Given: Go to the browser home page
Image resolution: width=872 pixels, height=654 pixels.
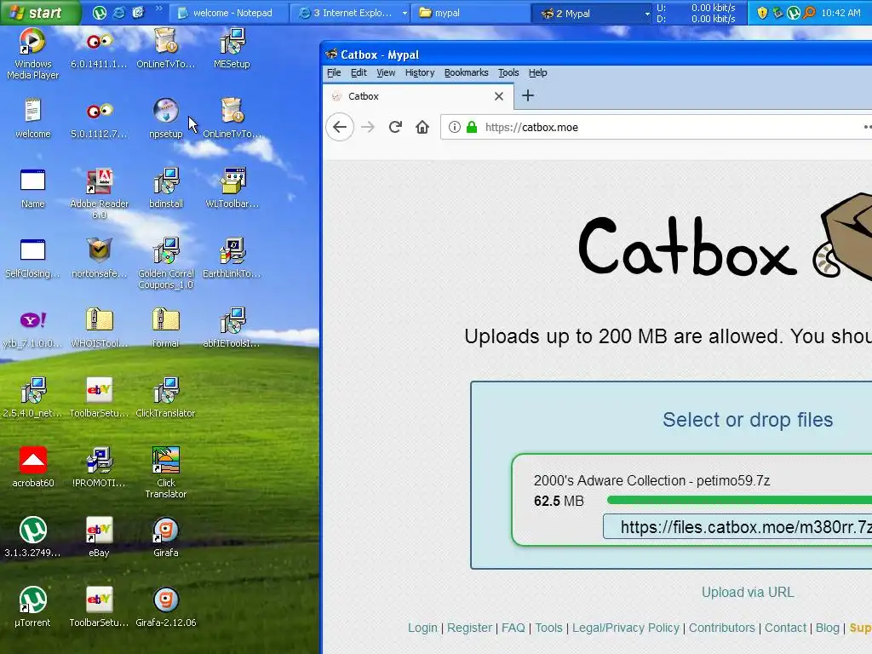Looking at the screenshot, I should pyautogui.click(x=422, y=127).
